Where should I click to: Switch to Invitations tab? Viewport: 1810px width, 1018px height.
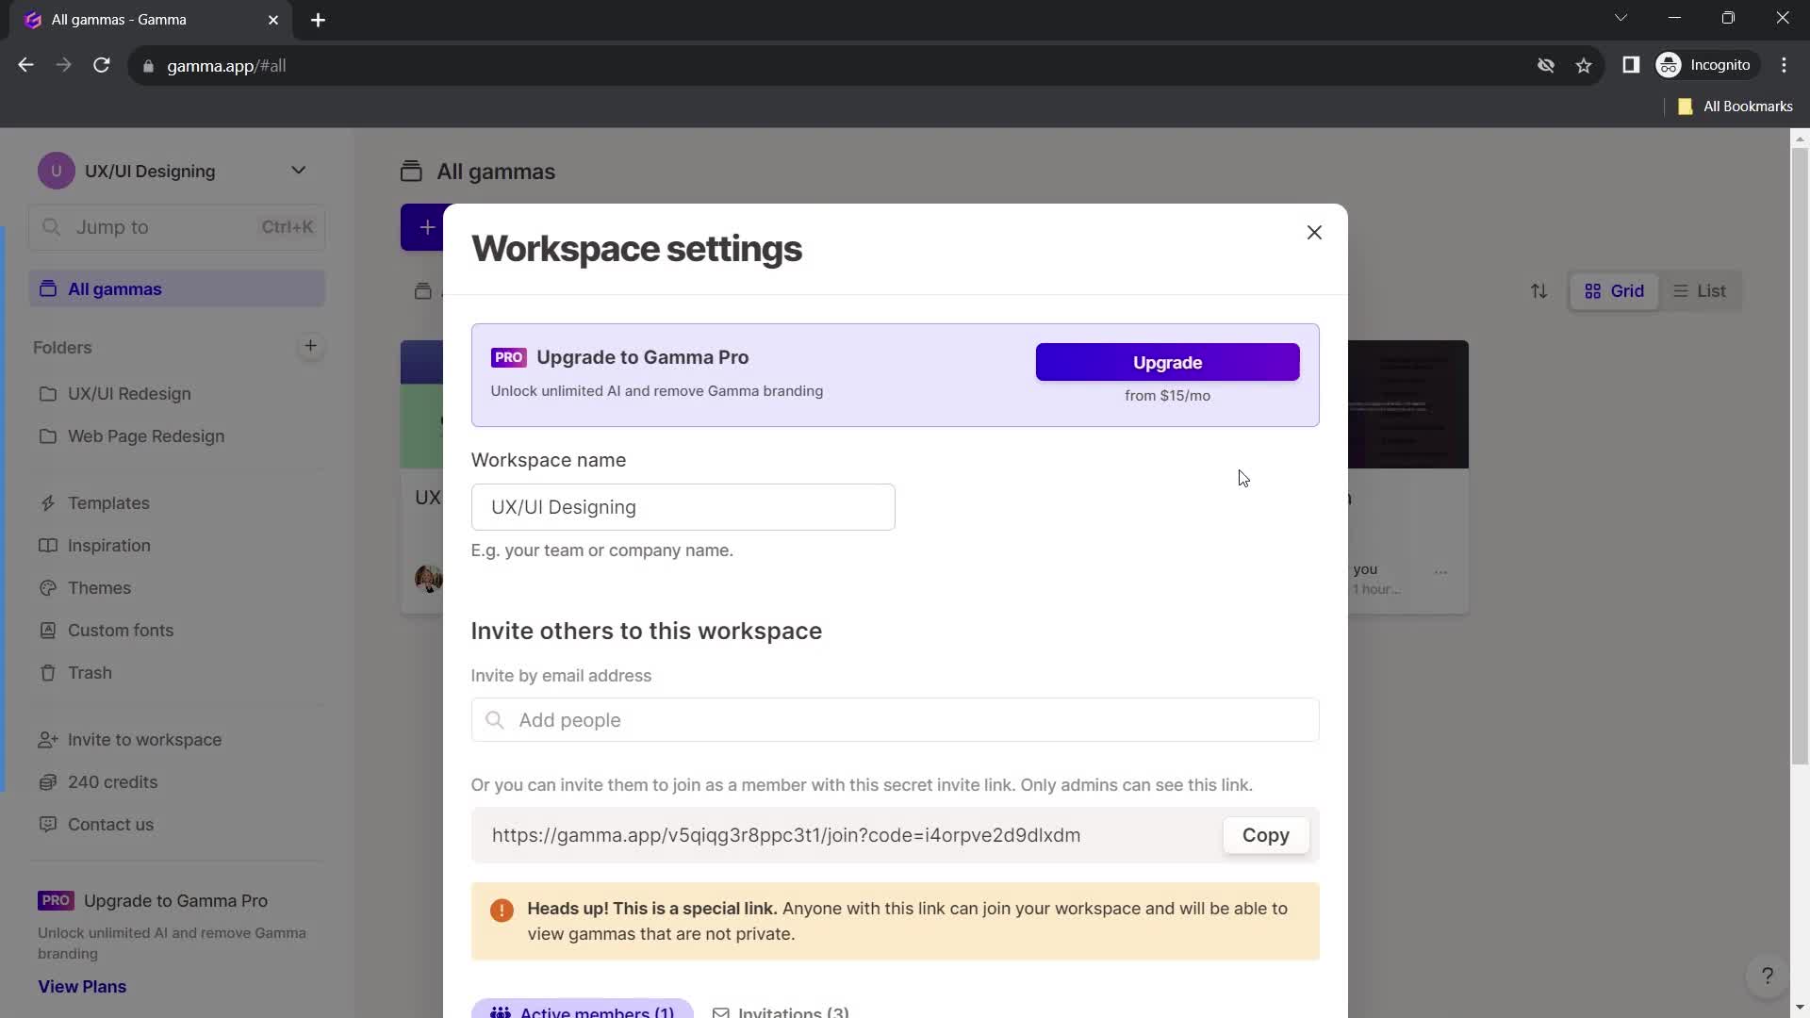click(781, 1011)
